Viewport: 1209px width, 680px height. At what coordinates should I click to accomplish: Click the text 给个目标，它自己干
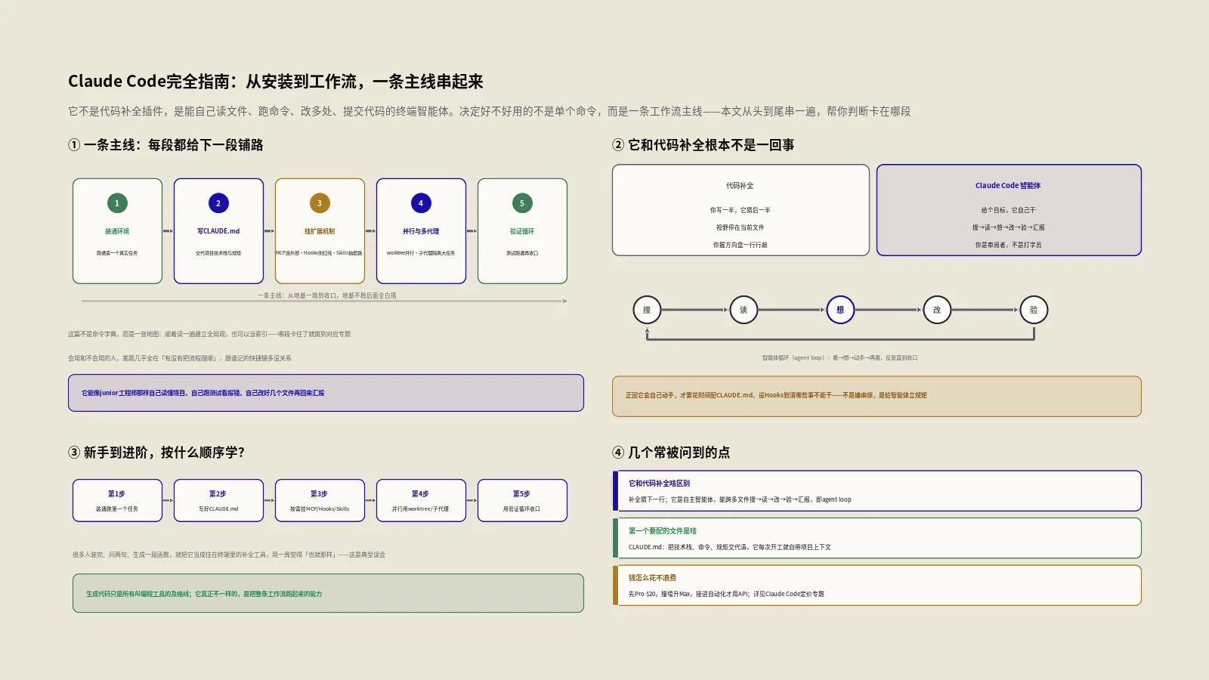(x=1009, y=210)
